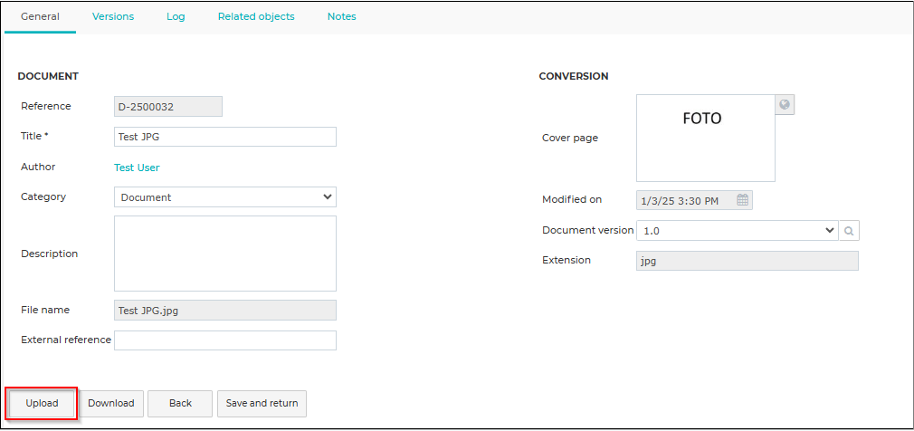The image size is (914, 431).
Task: Open the Related objects tab
Action: point(256,16)
